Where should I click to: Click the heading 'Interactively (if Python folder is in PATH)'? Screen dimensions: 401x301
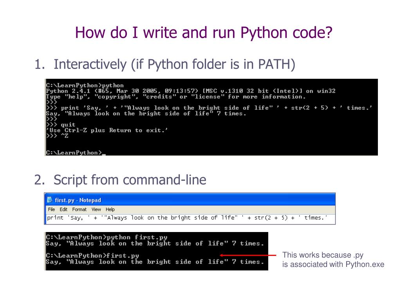tap(174, 64)
